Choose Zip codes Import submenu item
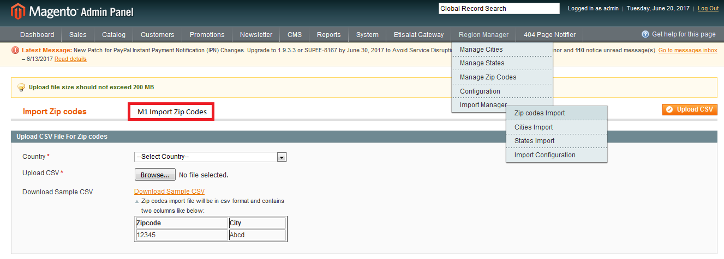 (x=557, y=113)
